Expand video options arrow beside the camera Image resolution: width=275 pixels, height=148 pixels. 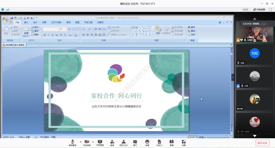(x=93, y=142)
